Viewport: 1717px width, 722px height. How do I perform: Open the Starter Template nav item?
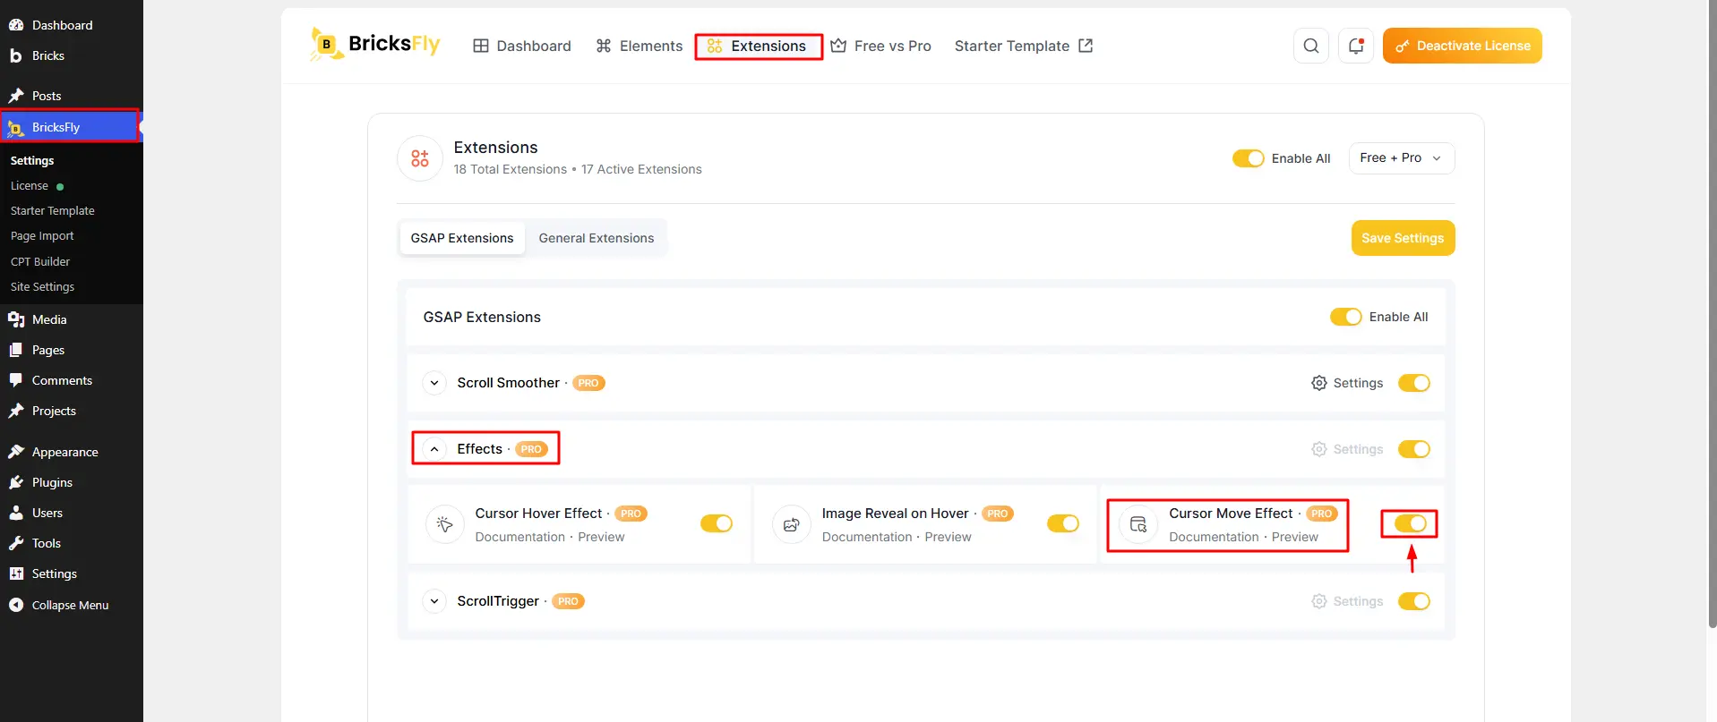[1024, 46]
